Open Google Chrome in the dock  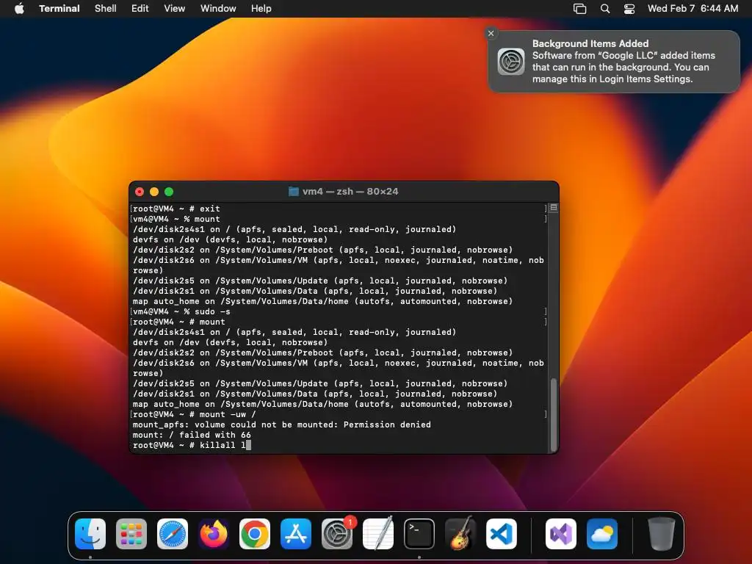coord(255,534)
